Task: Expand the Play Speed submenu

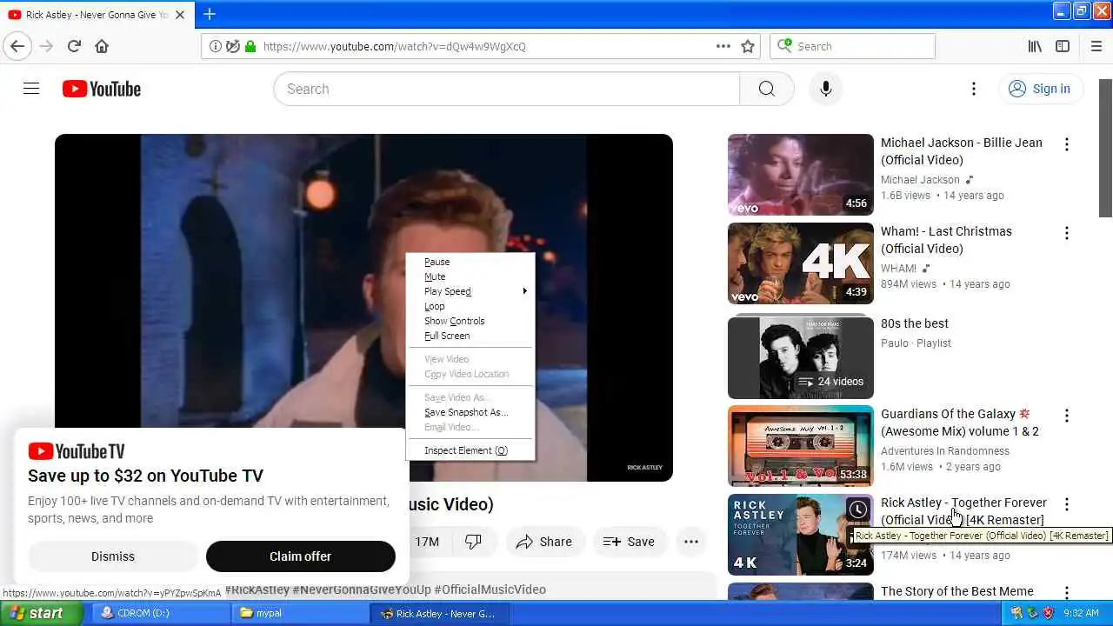Action: [x=470, y=291]
